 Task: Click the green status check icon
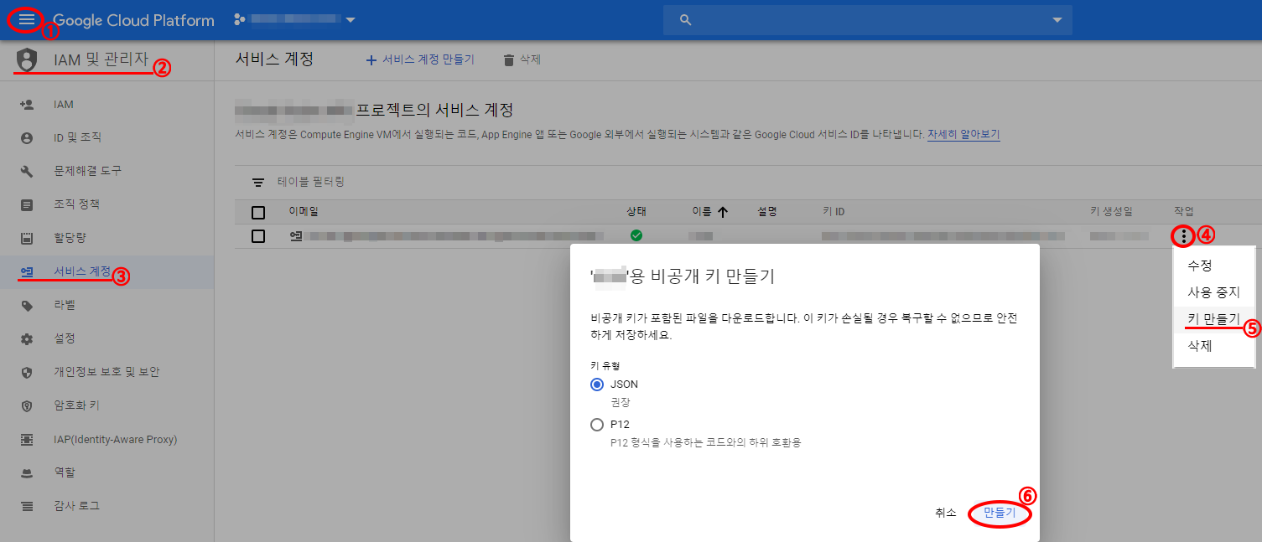coord(636,235)
